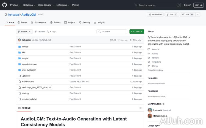Click the Sign up button
The height and width of the screenshot is (128, 206).
pyautogui.click(x=198, y=5)
